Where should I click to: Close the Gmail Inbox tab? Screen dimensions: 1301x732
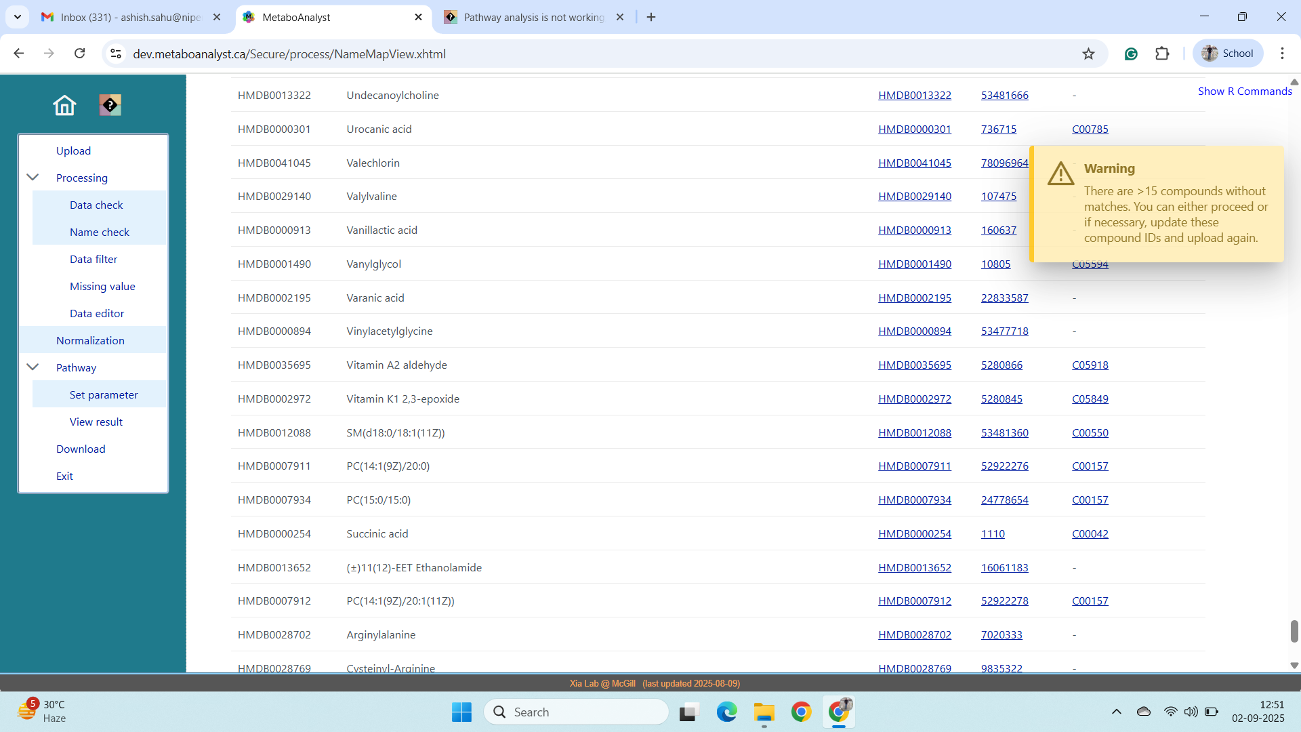click(x=217, y=17)
